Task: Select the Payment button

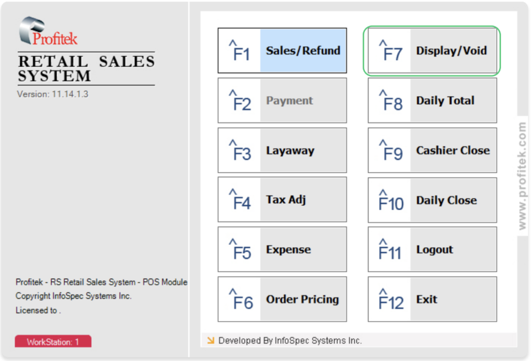Action: pos(282,100)
